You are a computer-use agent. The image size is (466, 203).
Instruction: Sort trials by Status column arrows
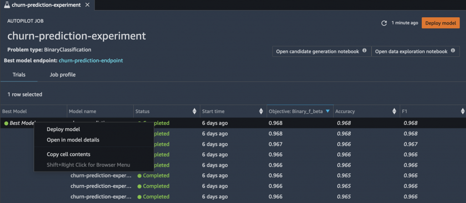[x=194, y=112]
